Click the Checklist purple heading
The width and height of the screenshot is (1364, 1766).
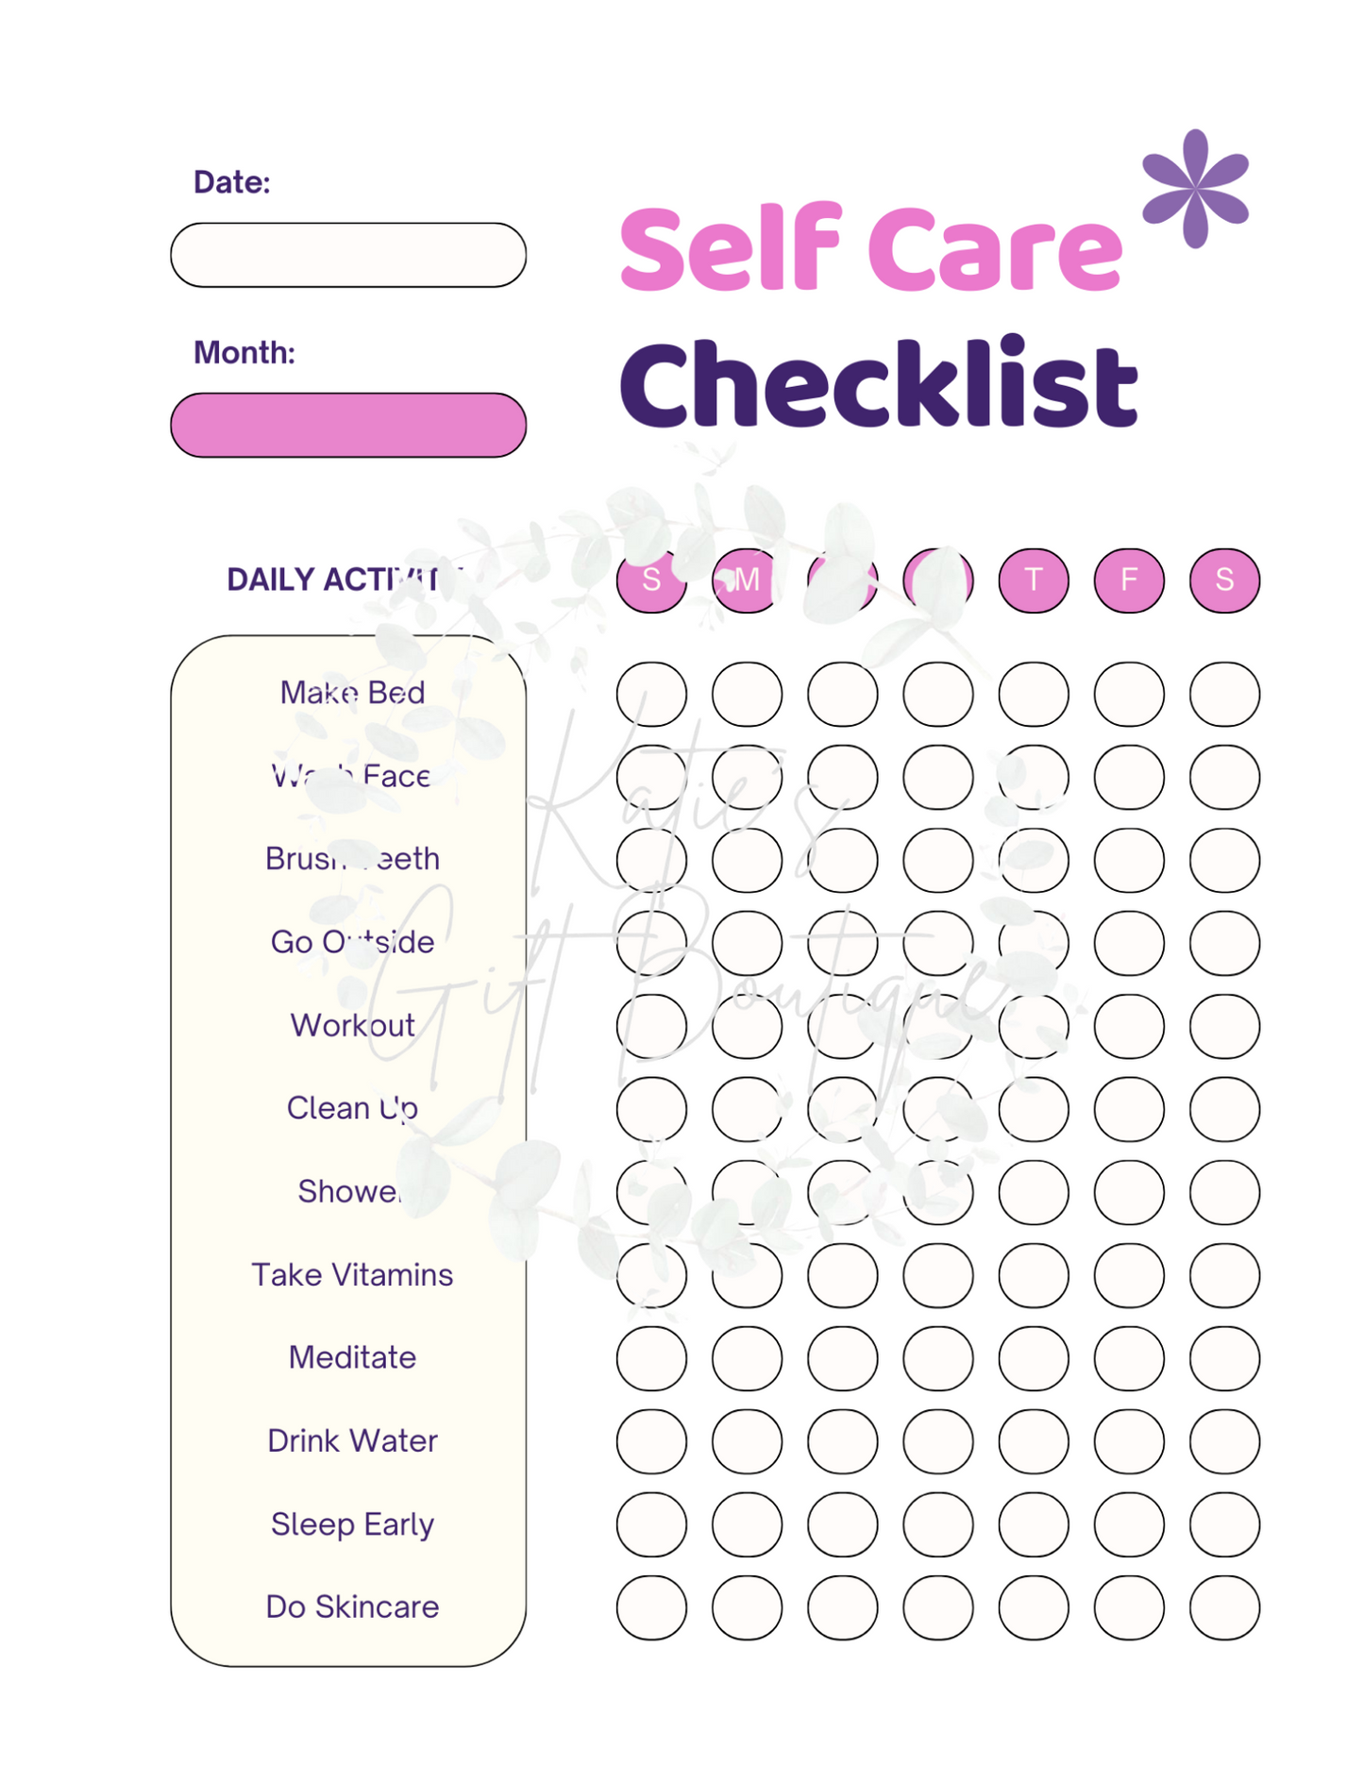tap(878, 384)
